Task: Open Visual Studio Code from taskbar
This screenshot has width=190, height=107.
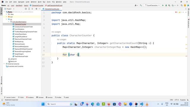Action: [141, 104]
